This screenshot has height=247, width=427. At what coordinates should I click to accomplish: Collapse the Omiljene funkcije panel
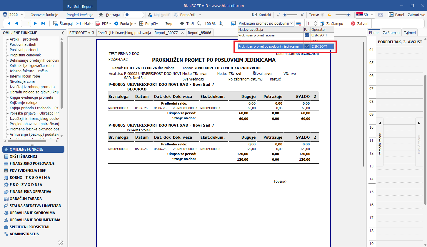click(63, 33)
